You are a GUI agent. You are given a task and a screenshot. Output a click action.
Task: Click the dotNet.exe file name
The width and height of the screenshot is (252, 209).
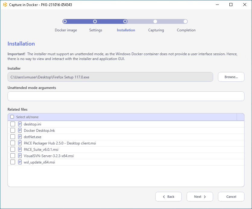point(33,137)
